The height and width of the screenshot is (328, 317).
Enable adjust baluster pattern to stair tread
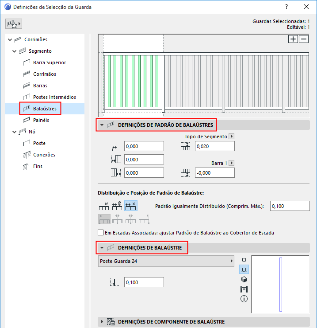101,233
